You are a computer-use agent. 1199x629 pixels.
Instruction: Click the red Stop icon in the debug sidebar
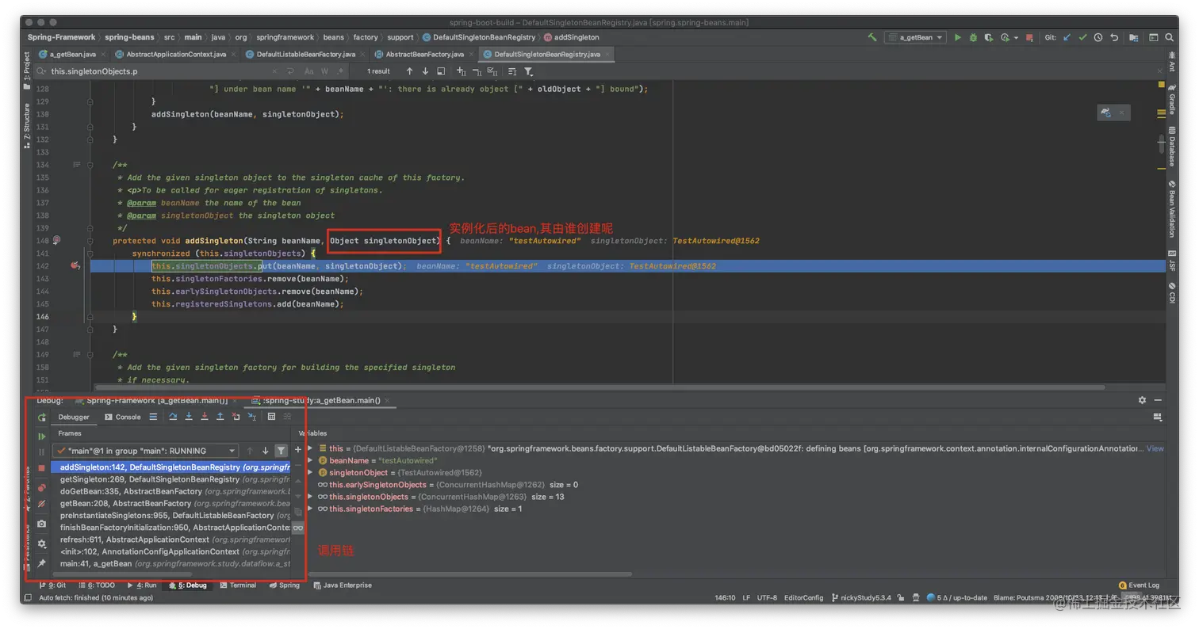click(x=42, y=468)
